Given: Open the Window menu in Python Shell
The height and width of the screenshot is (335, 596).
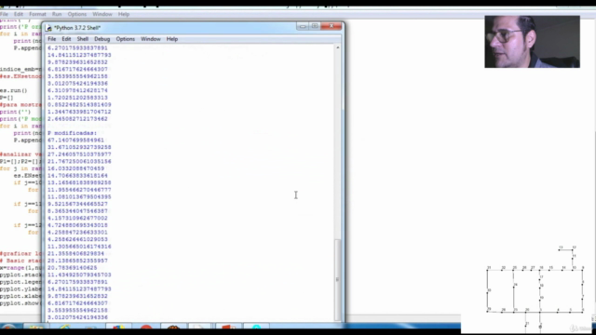Looking at the screenshot, I should pyautogui.click(x=151, y=39).
